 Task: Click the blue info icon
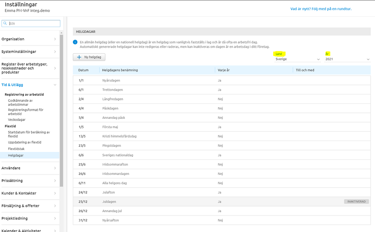75,42
